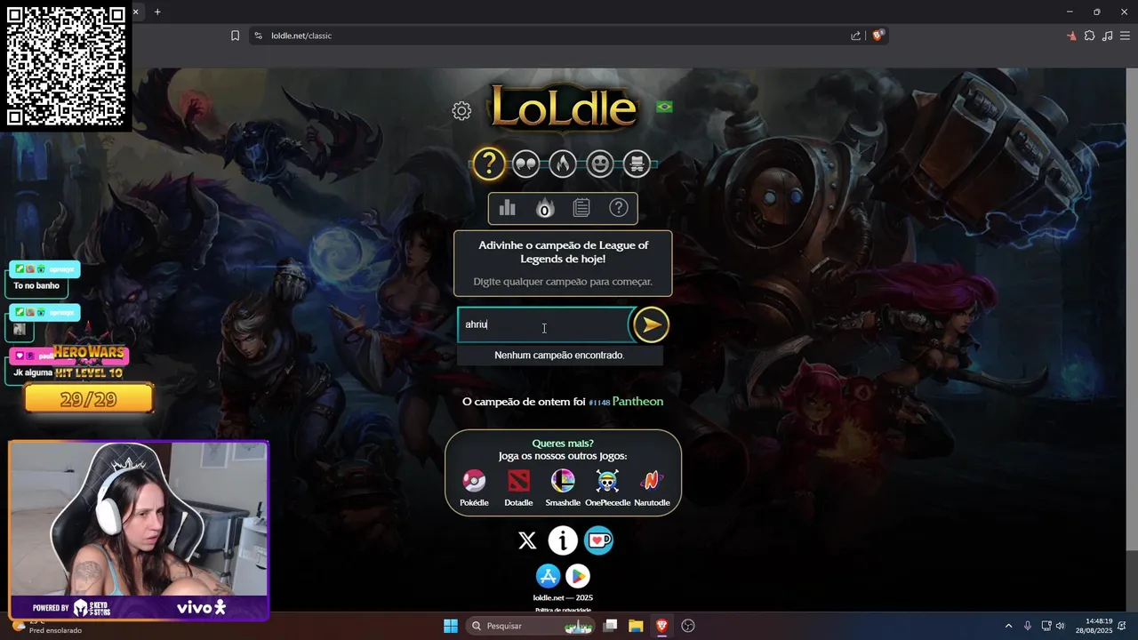Open the Brave hamburger menu

1125,36
